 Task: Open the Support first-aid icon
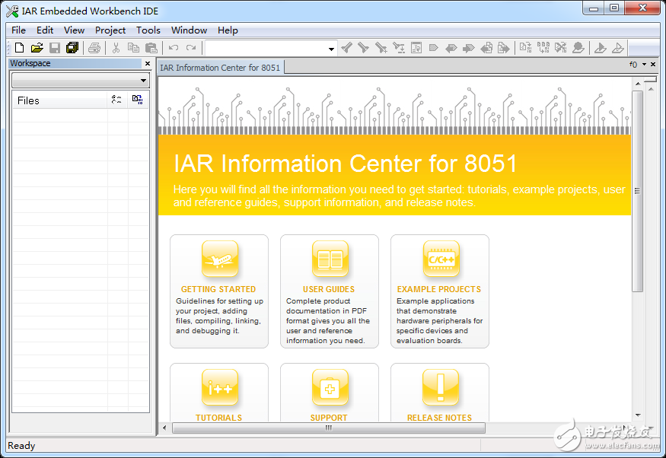point(330,388)
